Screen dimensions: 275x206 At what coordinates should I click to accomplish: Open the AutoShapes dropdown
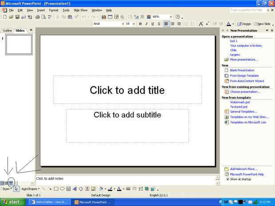coord(30,189)
